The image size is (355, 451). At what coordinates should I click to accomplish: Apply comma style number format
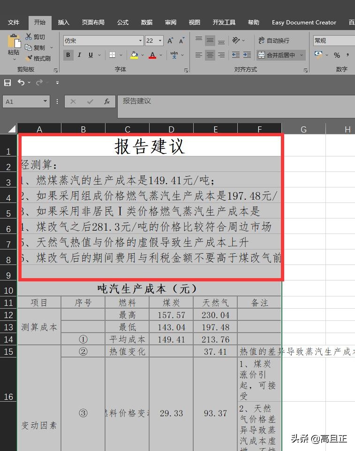coord(347,55)
